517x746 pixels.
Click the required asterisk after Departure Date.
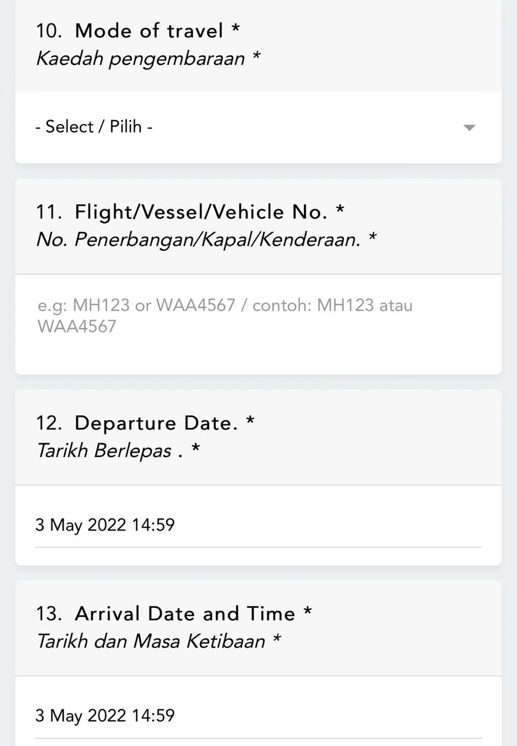(x=250, y=421)
